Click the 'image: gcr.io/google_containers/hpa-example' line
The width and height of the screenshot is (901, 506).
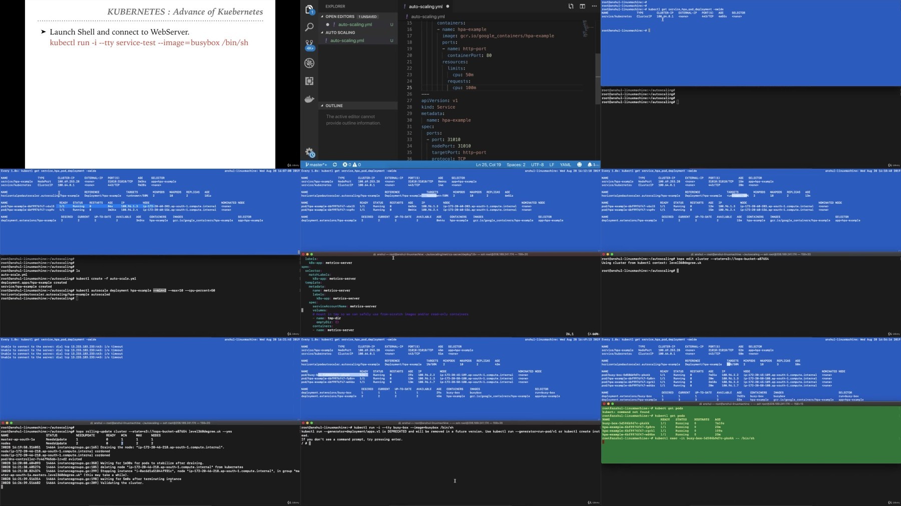(498, 36)
